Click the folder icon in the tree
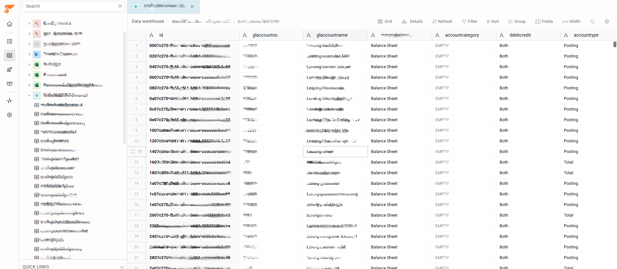This screenshot has width=617, height=269. (37, 44)
